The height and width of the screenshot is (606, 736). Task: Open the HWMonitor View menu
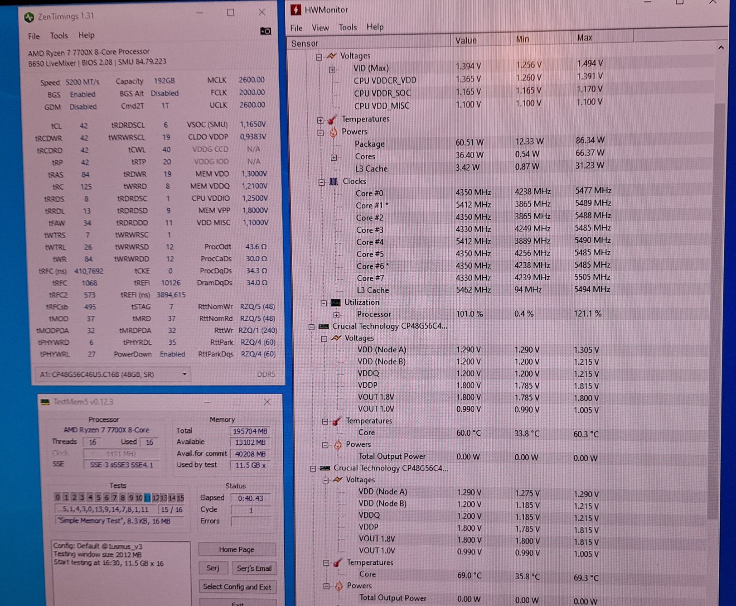(x=320, y=28)
